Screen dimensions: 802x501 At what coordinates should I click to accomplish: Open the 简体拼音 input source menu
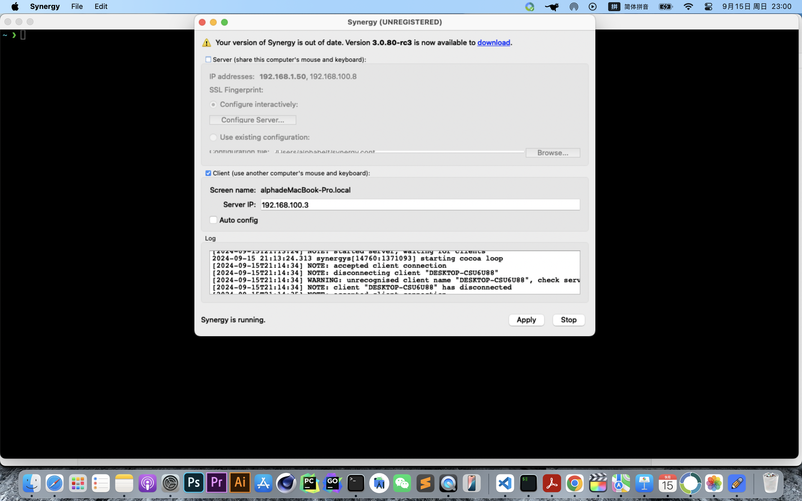628,7
